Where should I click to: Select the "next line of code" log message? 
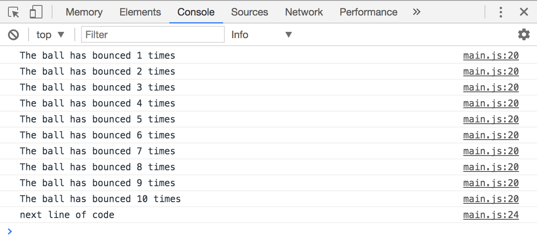[x=67, y=215]
